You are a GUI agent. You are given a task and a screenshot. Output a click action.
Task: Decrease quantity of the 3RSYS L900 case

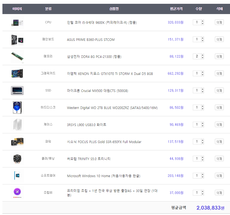tap(202, 126)
